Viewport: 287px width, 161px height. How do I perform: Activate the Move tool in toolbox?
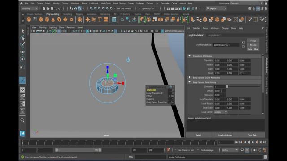point(22,52)
